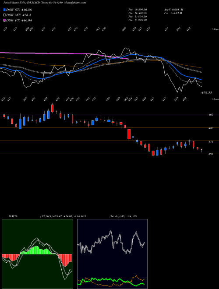The image size is (219, 289).
Task: Click the '(14 day) 35, +14, -28' ADX values
Action: (123, 216)
